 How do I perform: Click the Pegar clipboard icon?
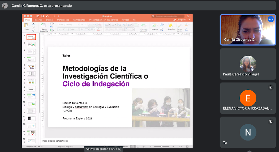coord(27,25)
